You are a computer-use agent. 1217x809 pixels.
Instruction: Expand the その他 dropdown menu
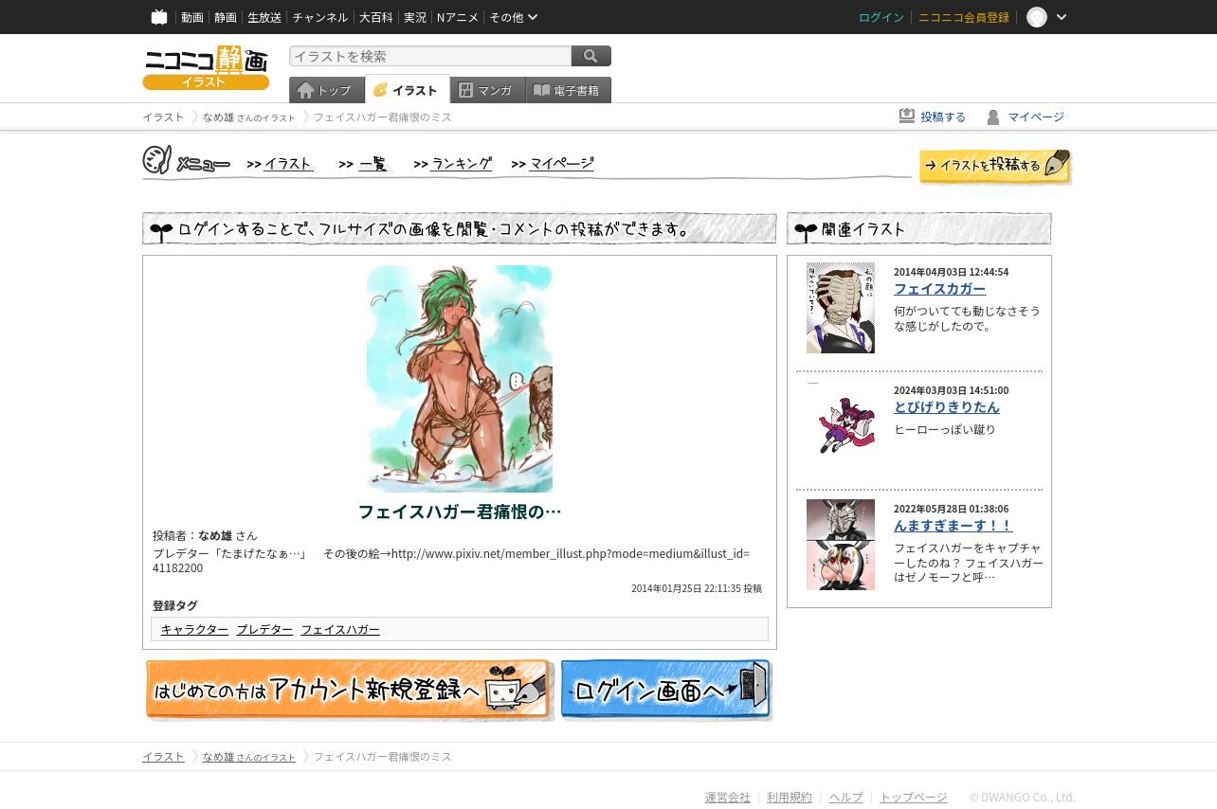pos(514,17)
